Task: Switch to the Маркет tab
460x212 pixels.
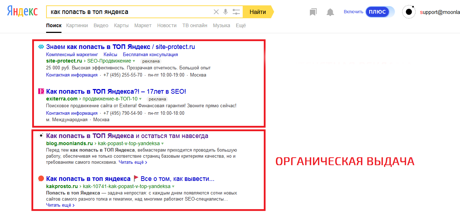Action: click(x=143, y=25)
